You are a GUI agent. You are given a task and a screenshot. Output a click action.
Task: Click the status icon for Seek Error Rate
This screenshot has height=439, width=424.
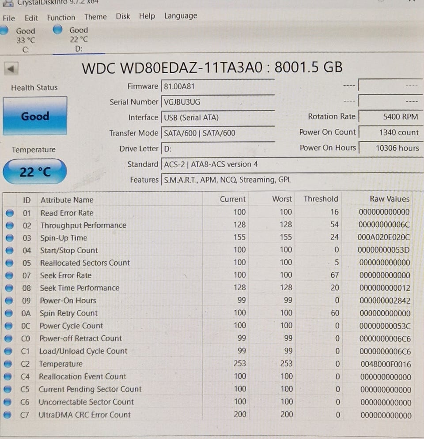(x=9, y=275)
